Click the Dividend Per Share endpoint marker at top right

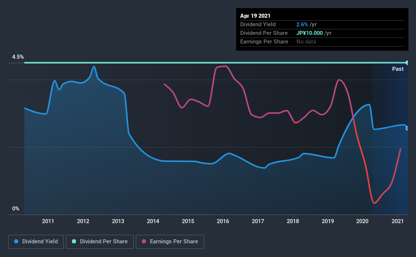407,63
